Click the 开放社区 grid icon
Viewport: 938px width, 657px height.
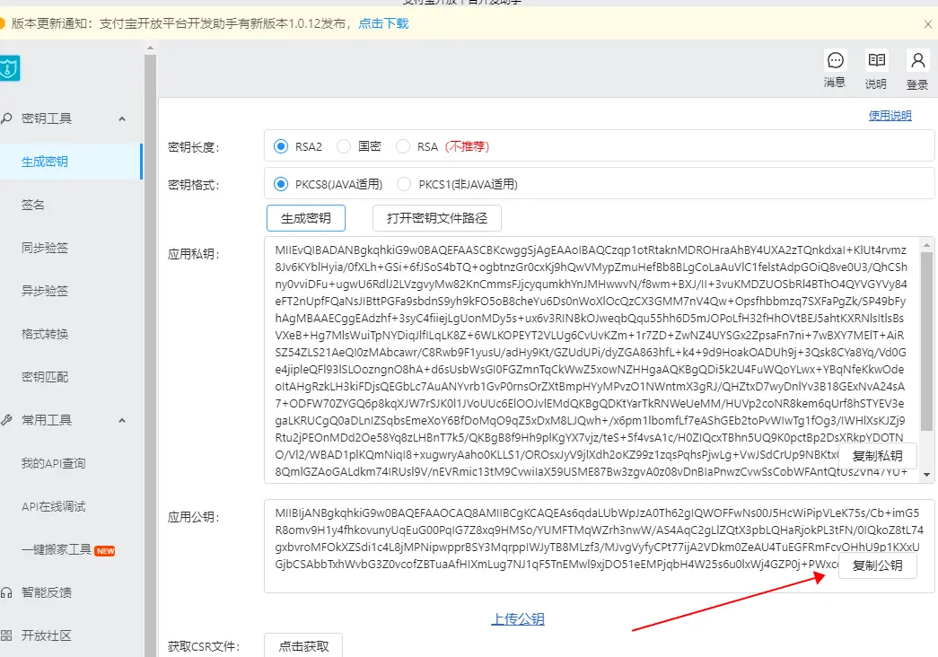click(x=6, y=635)
